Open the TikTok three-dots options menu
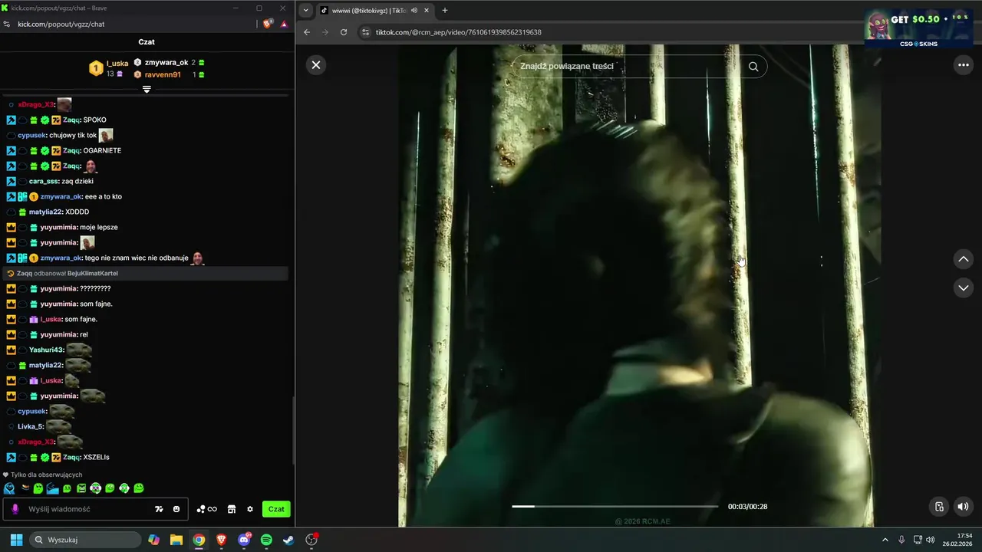The image size is (982, 552). click(963, 65)
